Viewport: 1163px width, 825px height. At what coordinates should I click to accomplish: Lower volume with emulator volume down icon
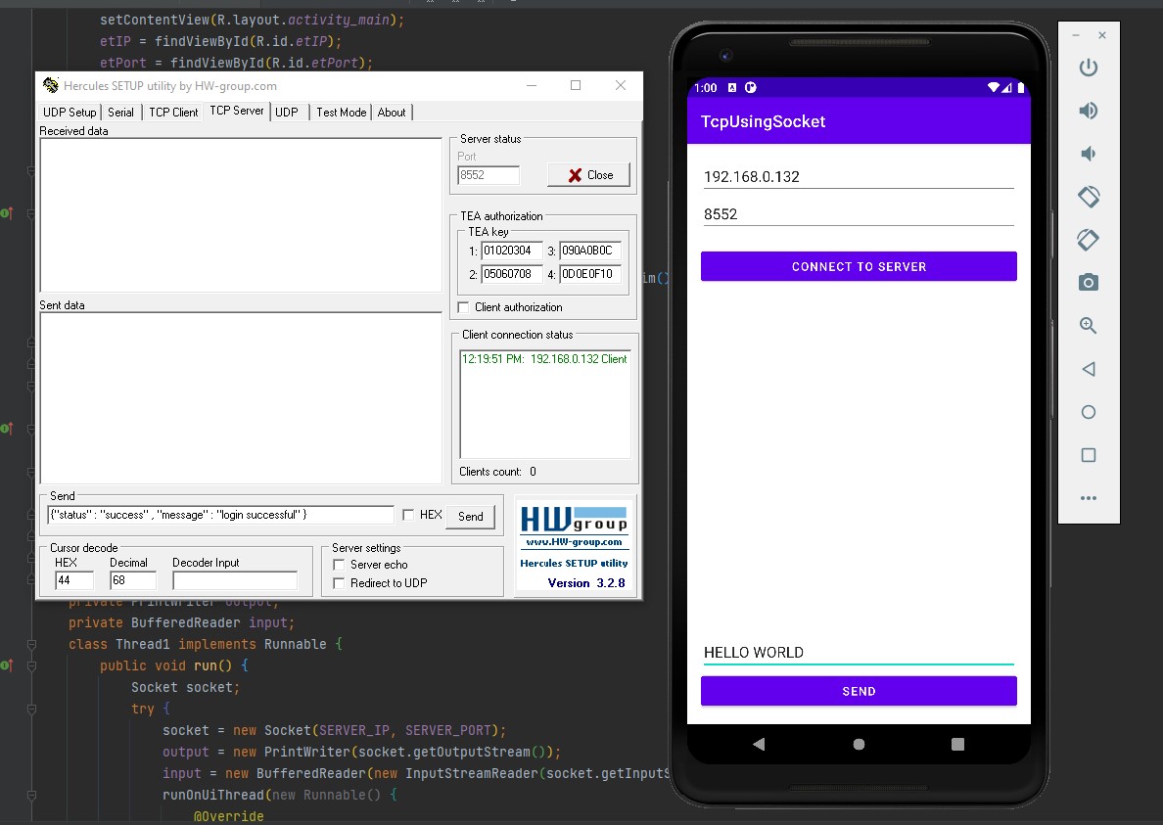coord(1088,154)
